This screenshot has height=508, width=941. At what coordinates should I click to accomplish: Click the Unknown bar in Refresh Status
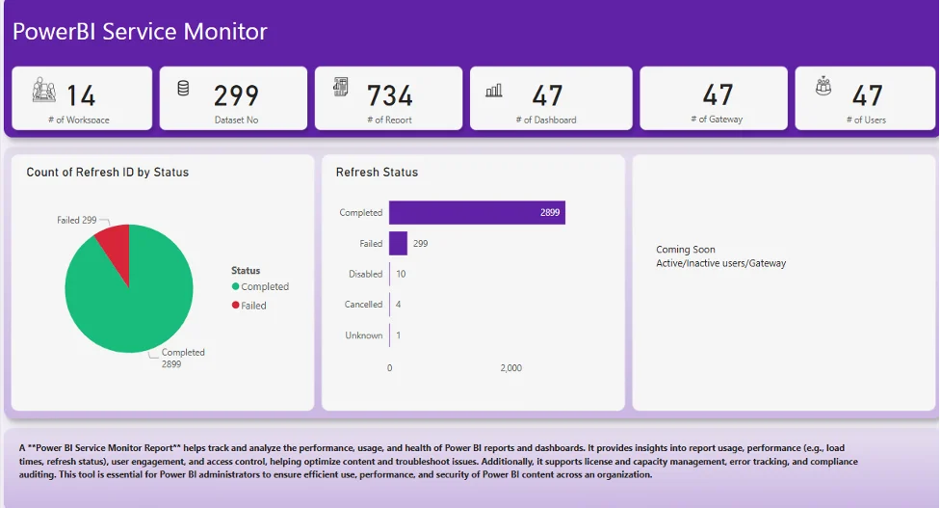point(390,335)
